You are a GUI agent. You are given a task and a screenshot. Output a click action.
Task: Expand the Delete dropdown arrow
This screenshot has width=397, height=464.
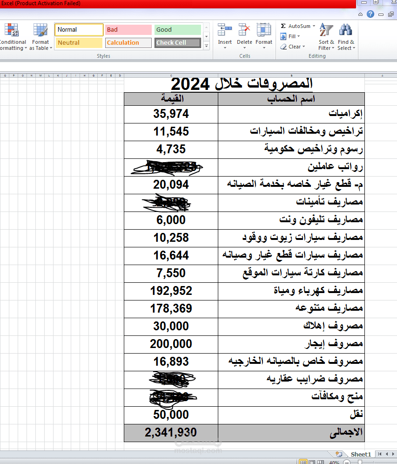tap(244, 48)
